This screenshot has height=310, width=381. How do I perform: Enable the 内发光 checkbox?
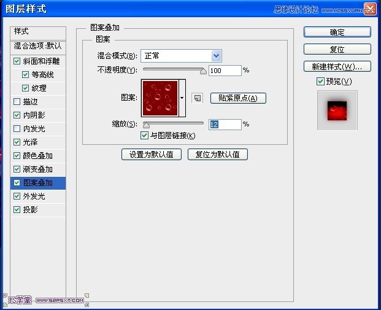click(17, 129)
